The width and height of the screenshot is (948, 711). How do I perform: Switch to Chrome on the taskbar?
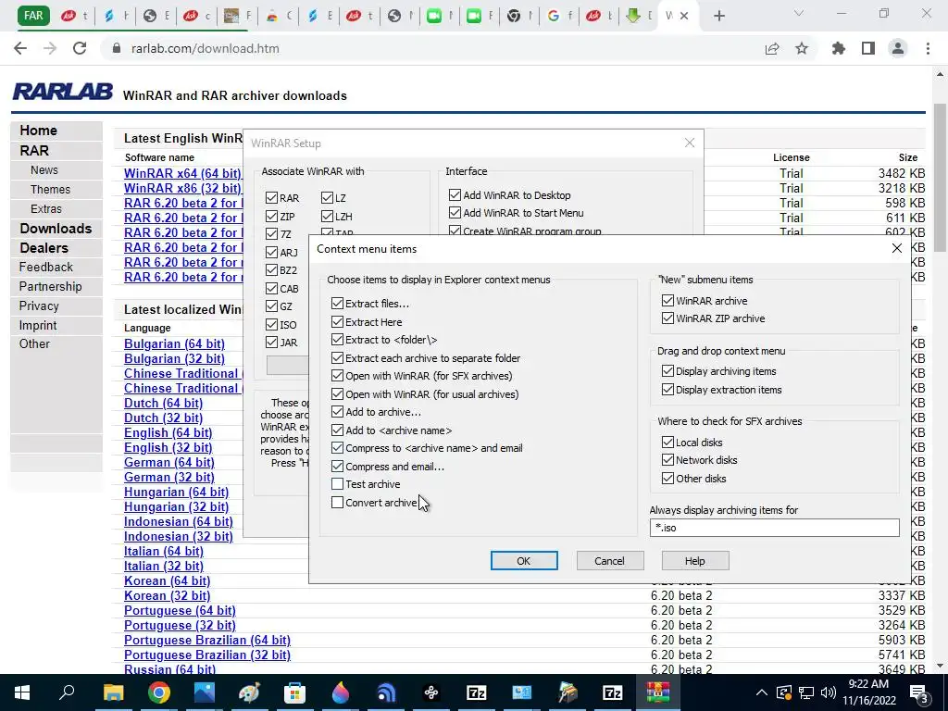pyautogui.click(x=158, y=692)
